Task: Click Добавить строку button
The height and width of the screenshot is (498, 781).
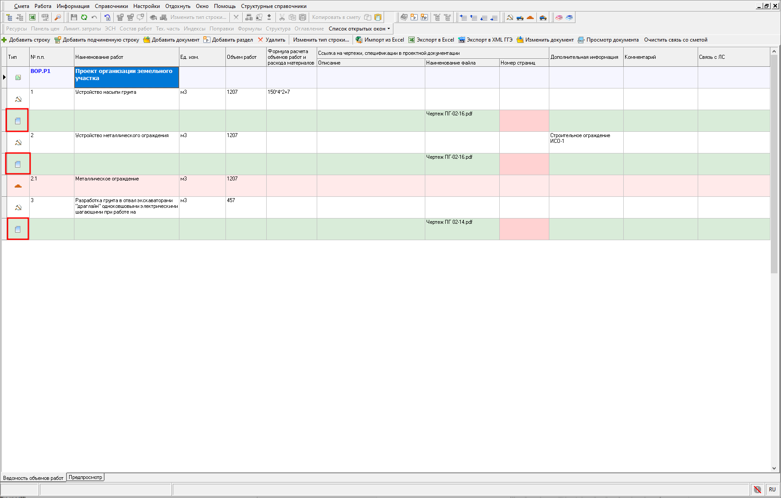Action: 26,40
